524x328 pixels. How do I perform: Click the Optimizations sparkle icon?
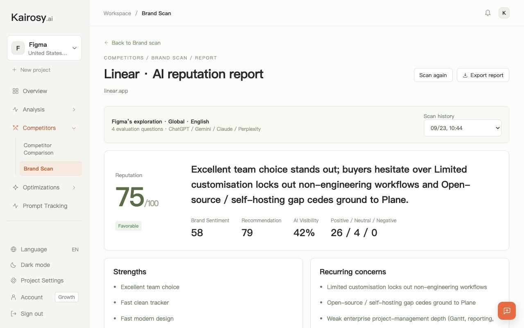coord(16,187)
